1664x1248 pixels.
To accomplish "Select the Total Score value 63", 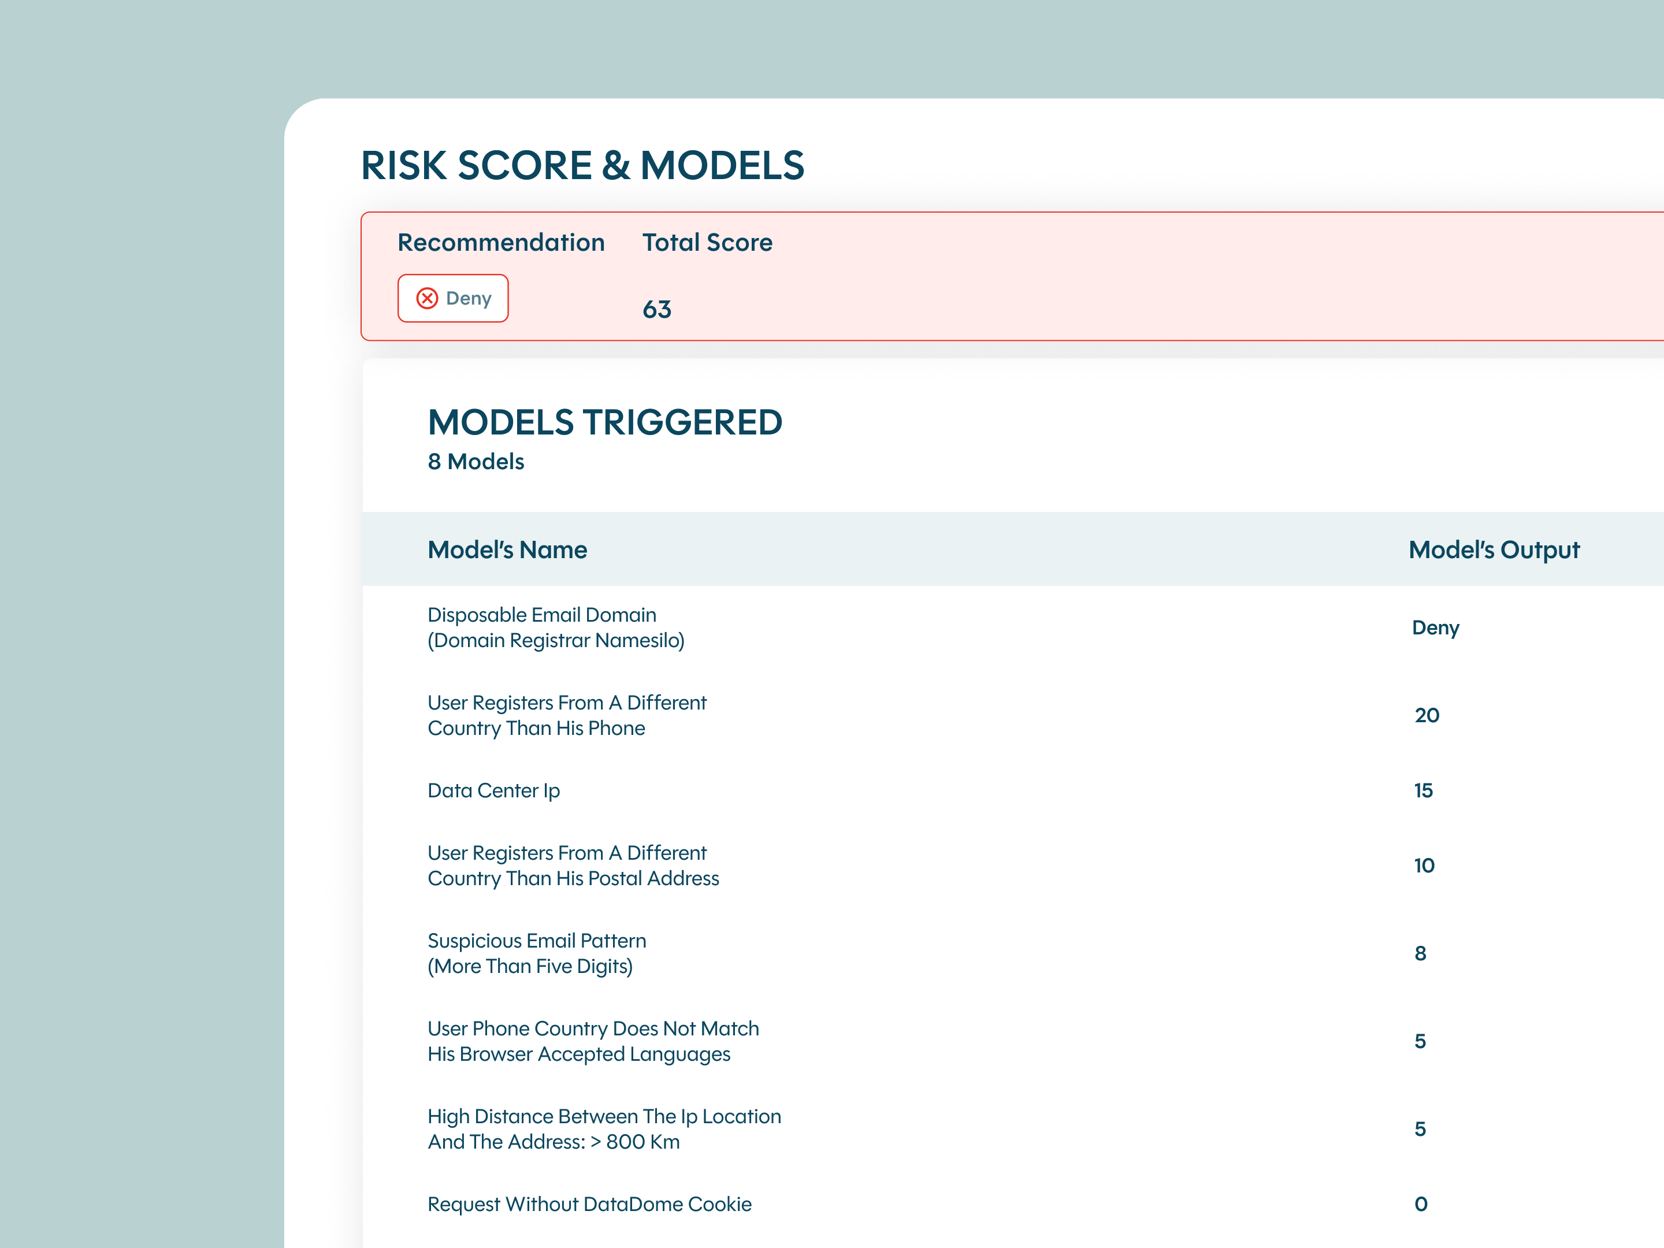I will point(657,310).
